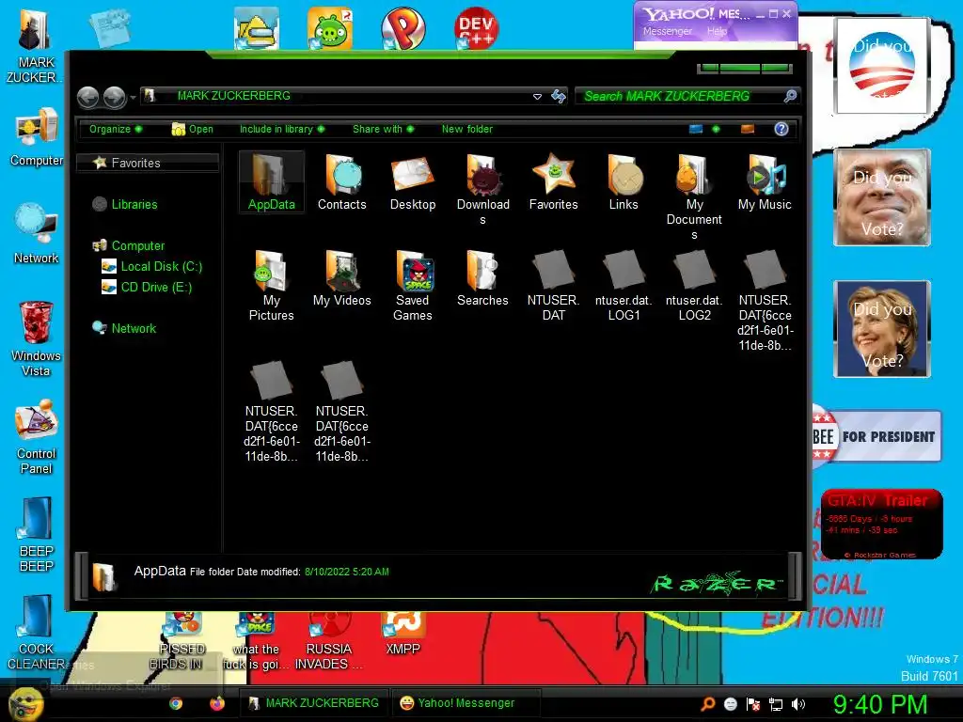Open the BEEP BEEP desktop shortcut
Image resolution: width=963 pixels, height=722 pixels.
pos(36,534)
